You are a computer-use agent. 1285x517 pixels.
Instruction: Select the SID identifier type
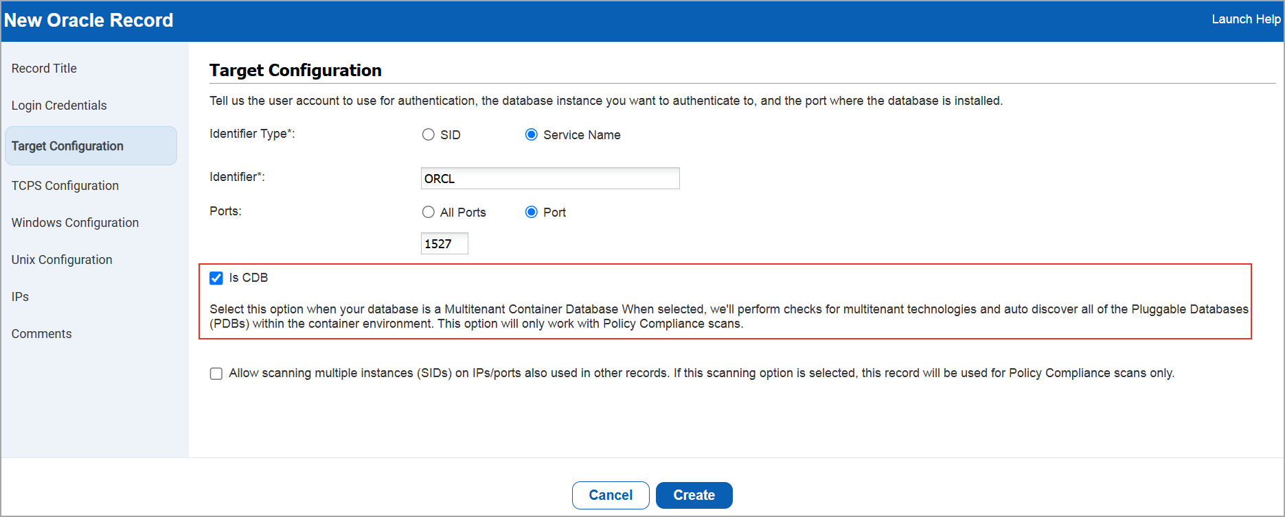click(429, 135)
